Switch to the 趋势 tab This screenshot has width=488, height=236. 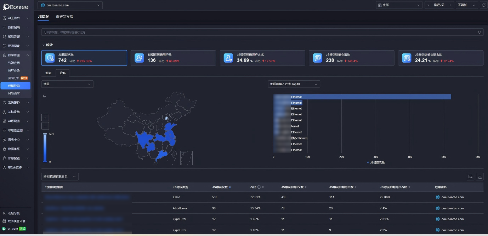[x=48, y=73]
